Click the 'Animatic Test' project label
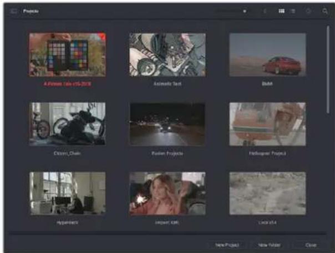This screenshot has width=335, height=253. [167, 84]
